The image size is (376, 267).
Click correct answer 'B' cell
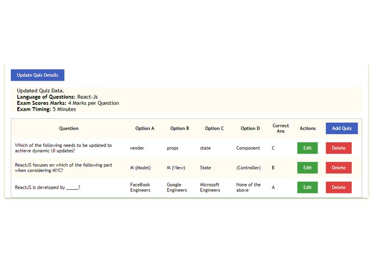[273, 168]
